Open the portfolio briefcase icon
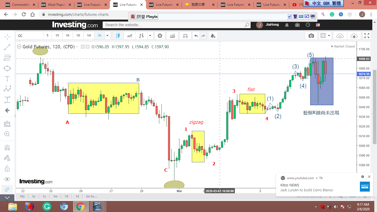This screenshot has height=212, width=377. point(297,25)
